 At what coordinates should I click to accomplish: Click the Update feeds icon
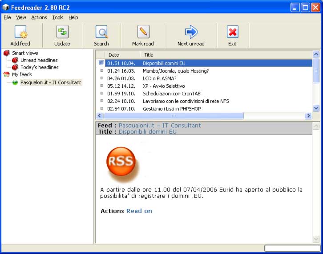(62, 32)
